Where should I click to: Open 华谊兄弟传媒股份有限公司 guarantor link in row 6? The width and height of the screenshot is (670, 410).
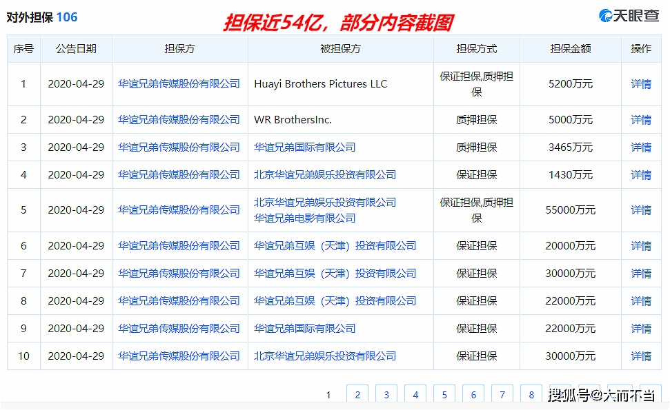tap(179, 246)
